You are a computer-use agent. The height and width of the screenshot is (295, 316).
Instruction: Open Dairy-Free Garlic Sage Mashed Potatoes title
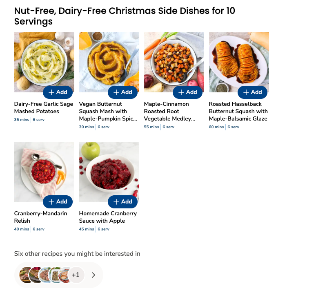(44, 107)
